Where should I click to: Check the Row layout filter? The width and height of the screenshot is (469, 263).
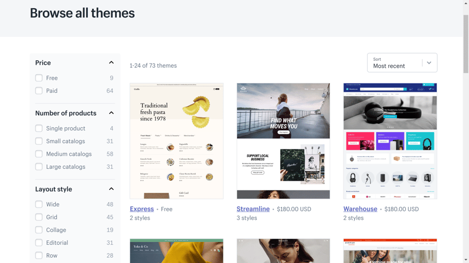click(x=39, y=255)
